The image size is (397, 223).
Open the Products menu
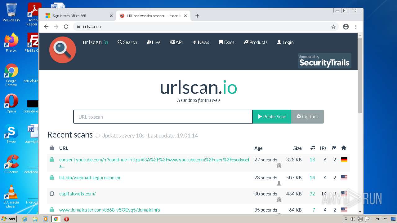click(256, 42)
